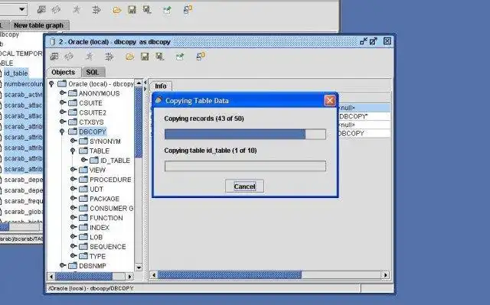Click the multi-arrow icon in the background window toolbar
Image resolution: width=490 pixels, height=305 pixels.
(96, 10)
